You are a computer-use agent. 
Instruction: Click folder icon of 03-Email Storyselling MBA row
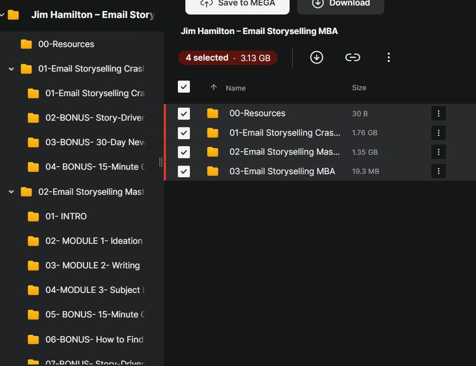tap(212, 171)
